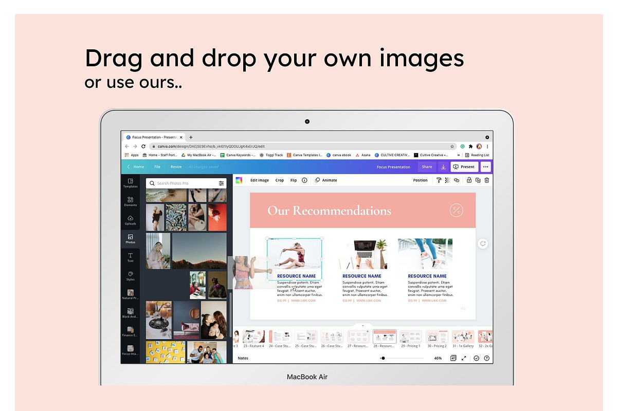Open the Templates sidebar panel
The width and height of the screenshot is (617, 411).
130,183
